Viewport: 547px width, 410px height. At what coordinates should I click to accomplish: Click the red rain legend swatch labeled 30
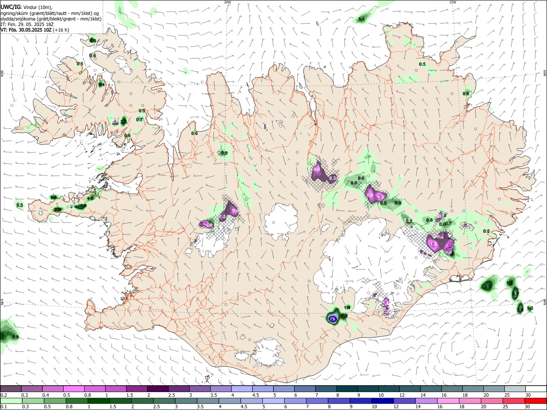coord(535,401)
